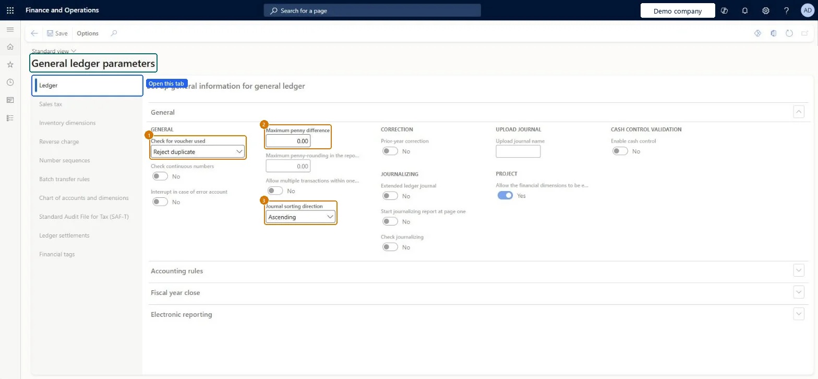Open Recent clock icon in sidebar
Screen dimensions: 818x379
point(10,82)
